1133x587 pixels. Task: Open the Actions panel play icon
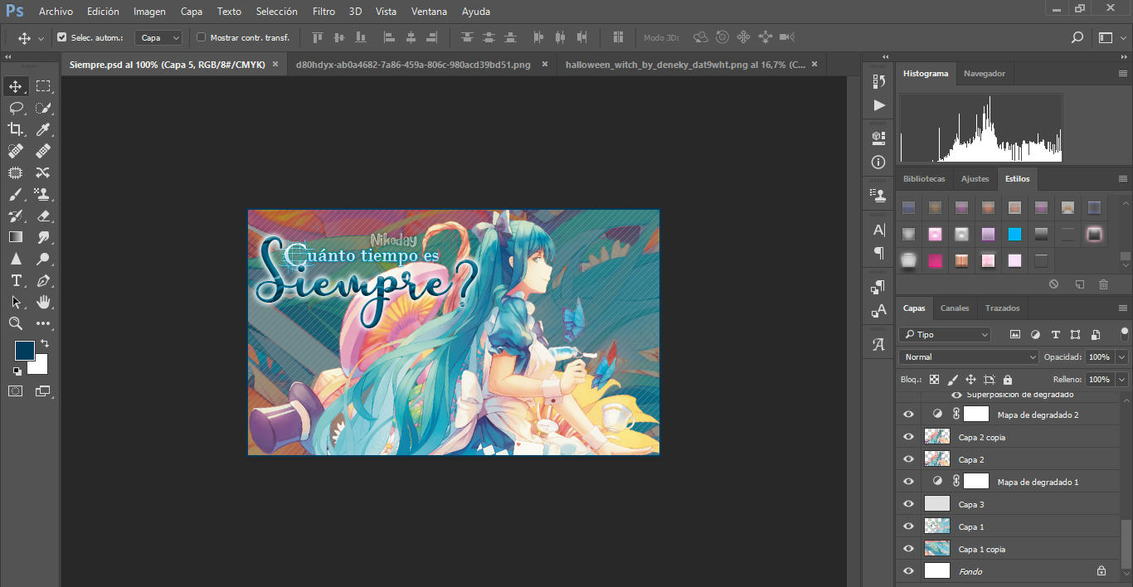coord(879,105)
